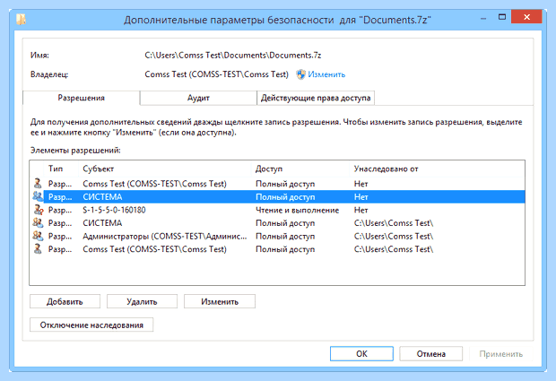Click the shield icon beside the owner's Изменить link
The image size is (556, 381).
click(x=300, y=74)
